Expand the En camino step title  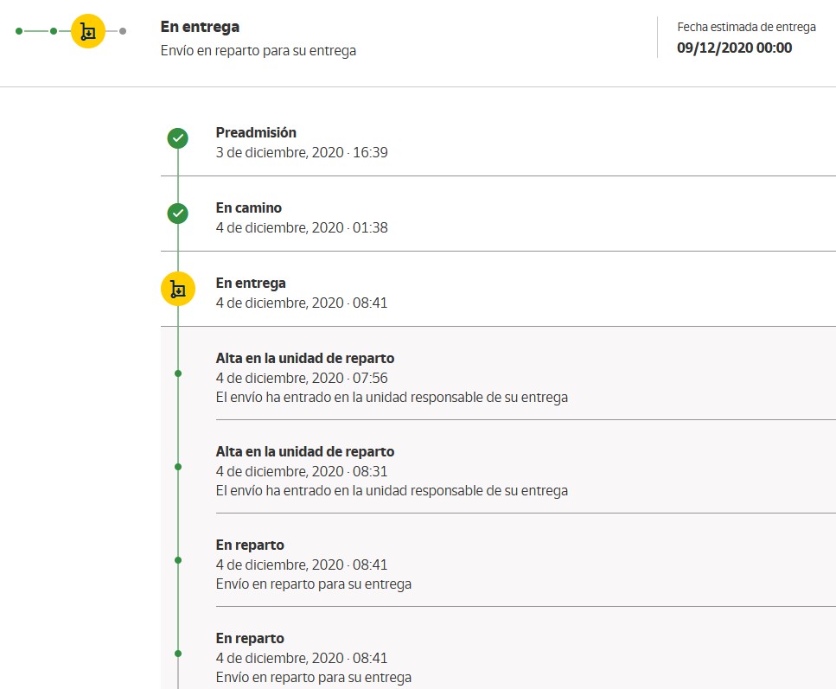tap(248, 207)
